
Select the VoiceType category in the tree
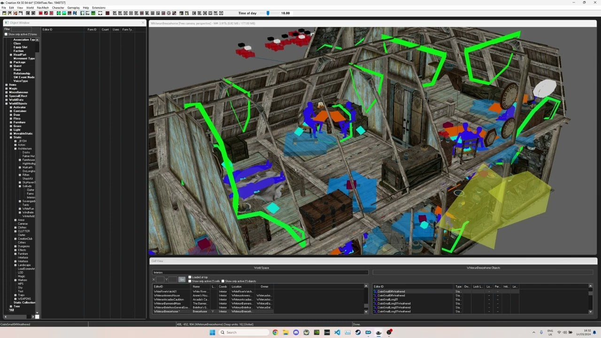pos(21,81)
